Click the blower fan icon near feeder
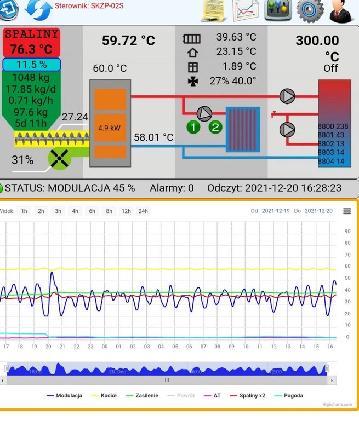This screenshot has height=438, width=359. [59, 158]
